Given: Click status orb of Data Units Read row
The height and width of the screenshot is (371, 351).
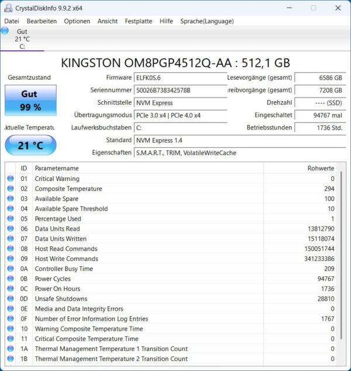Looking at the screenshot, I should (x=11, y=228).
